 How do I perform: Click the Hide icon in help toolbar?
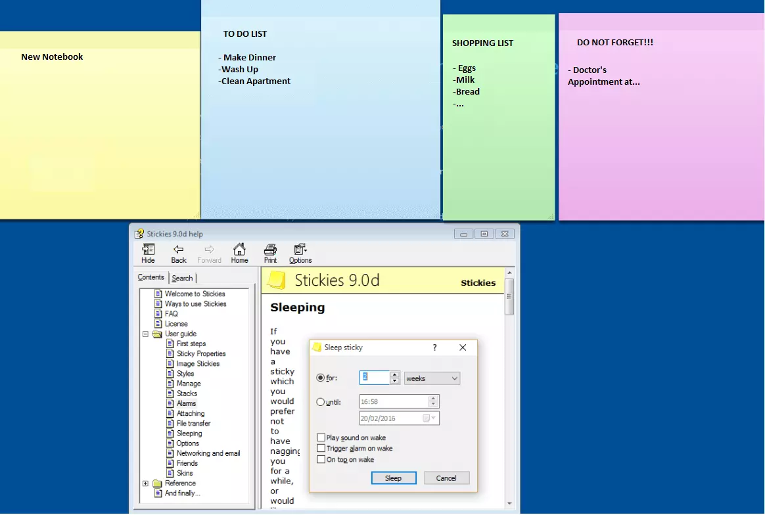pos(148,250)
